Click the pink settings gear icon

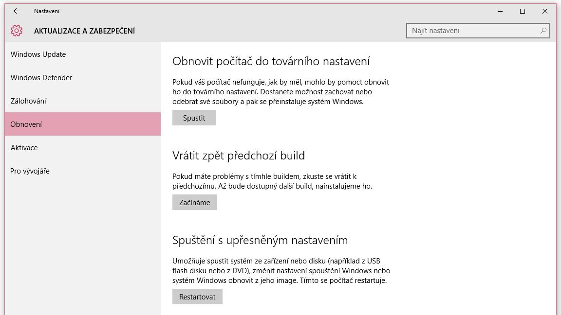pos(17,31)
